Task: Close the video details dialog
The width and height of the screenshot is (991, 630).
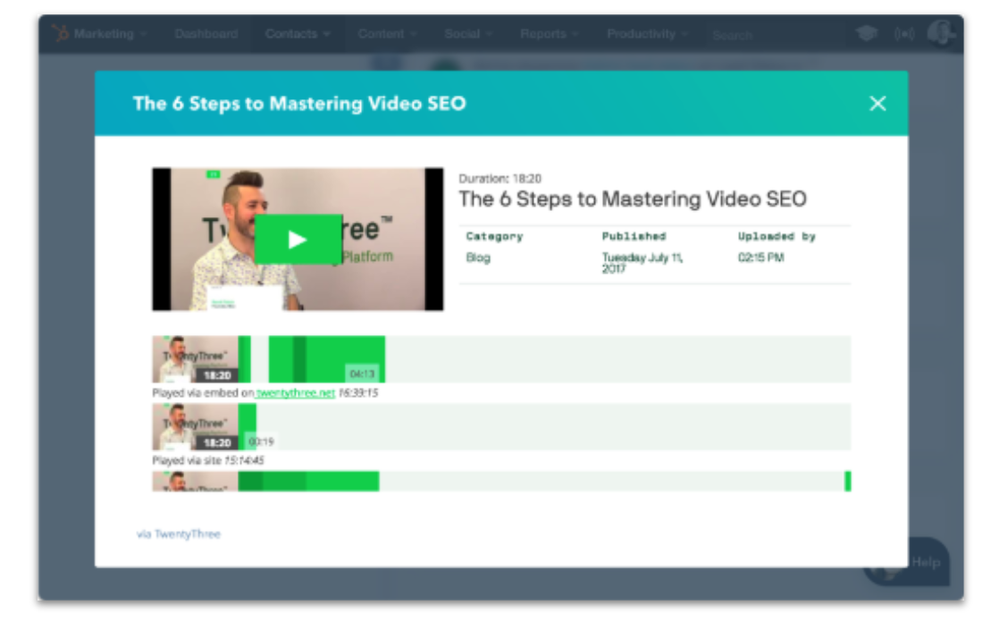Action: (x=878, y=104)
